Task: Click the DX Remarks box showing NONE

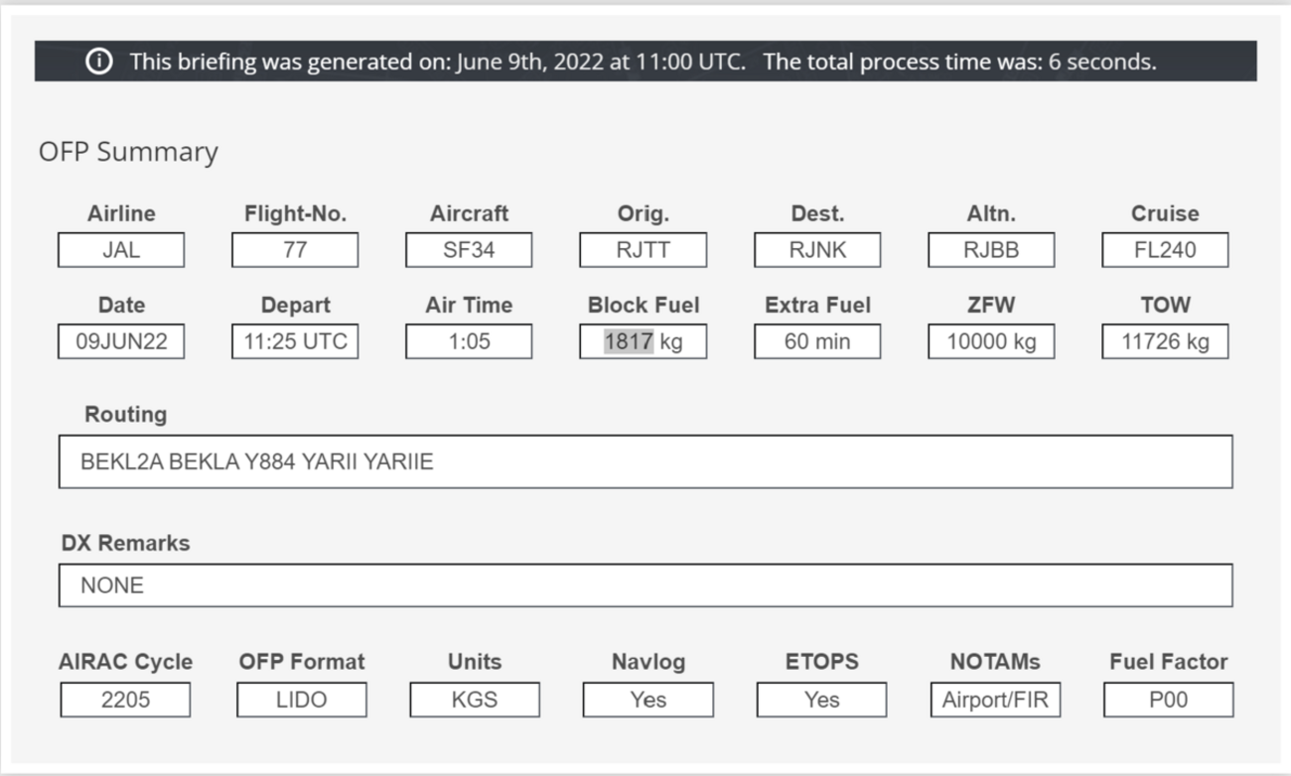Action: [x=645, y=585]
